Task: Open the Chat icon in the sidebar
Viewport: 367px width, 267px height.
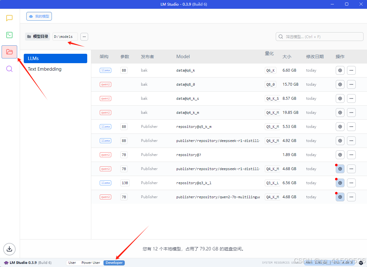Action: click(x=9, y=18)
